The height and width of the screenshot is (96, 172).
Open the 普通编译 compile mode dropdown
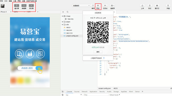click(x=81, y=6)
